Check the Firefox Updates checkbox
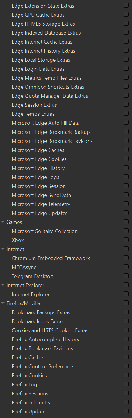The image size is (132, 418). click(x=126, y=411)
